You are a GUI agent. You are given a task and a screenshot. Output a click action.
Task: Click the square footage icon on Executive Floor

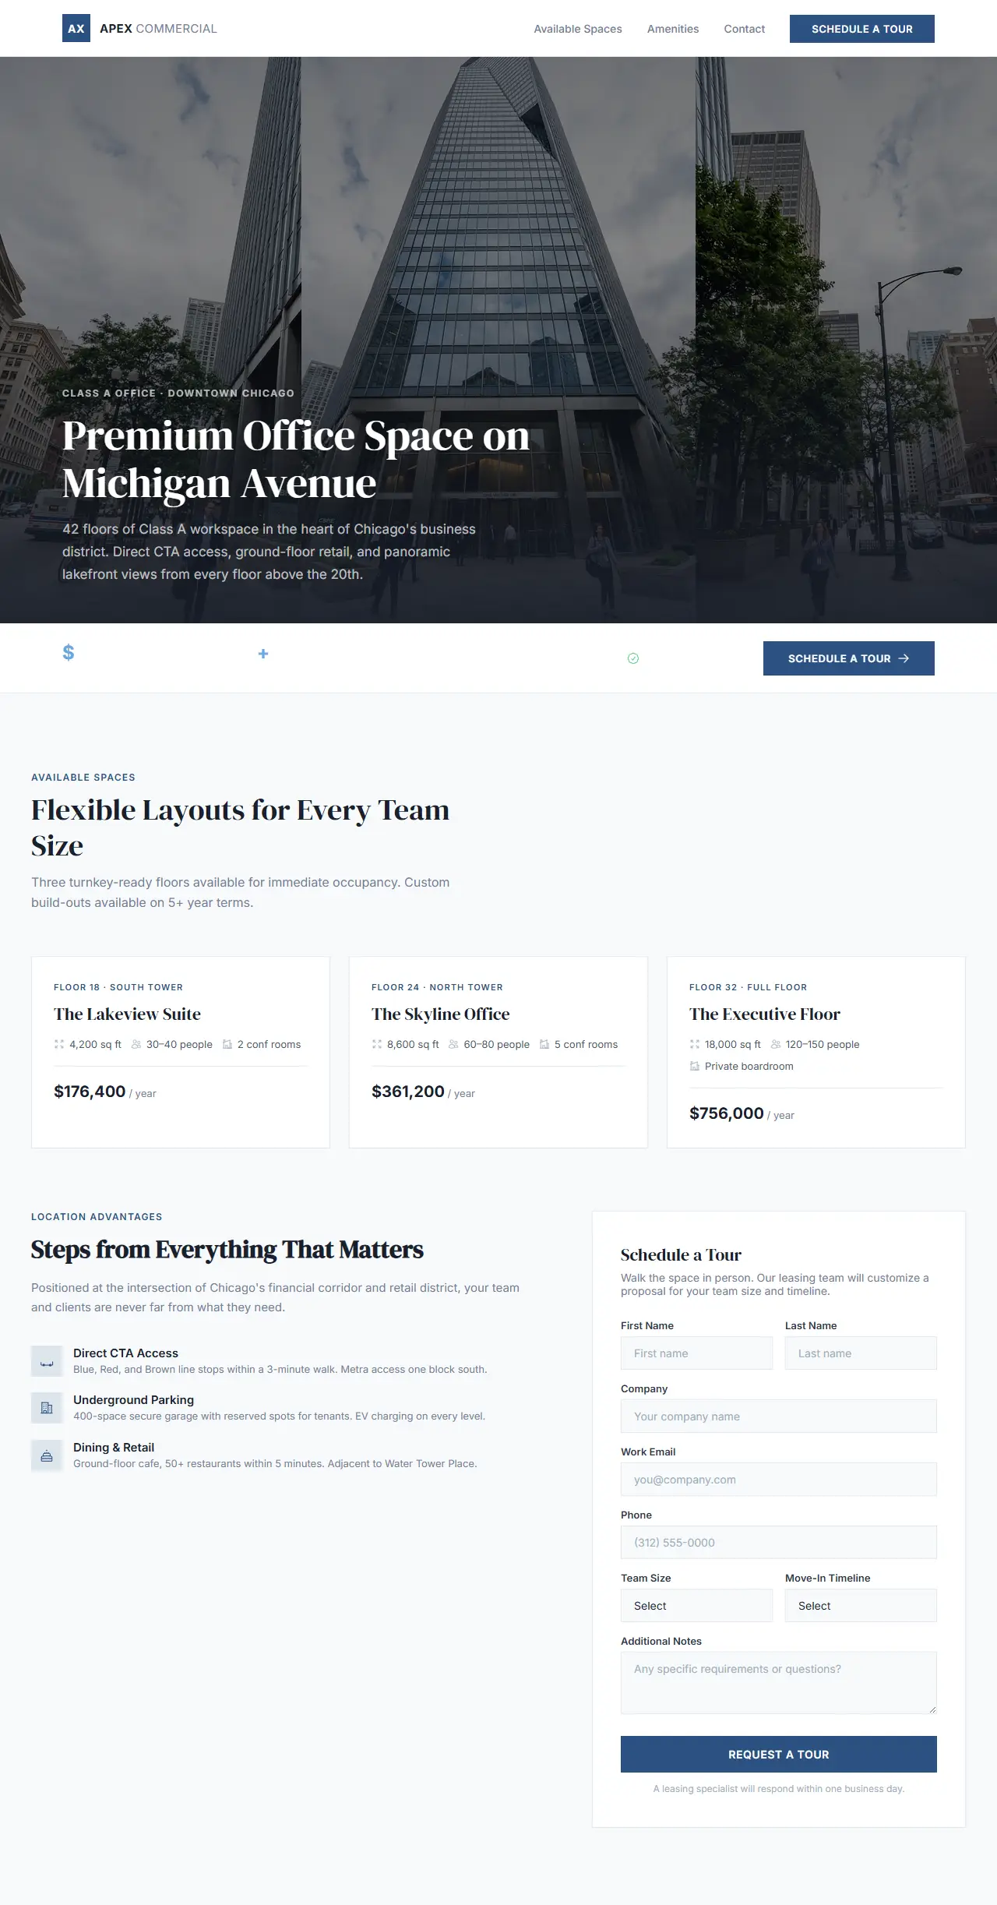(695, 1044)
